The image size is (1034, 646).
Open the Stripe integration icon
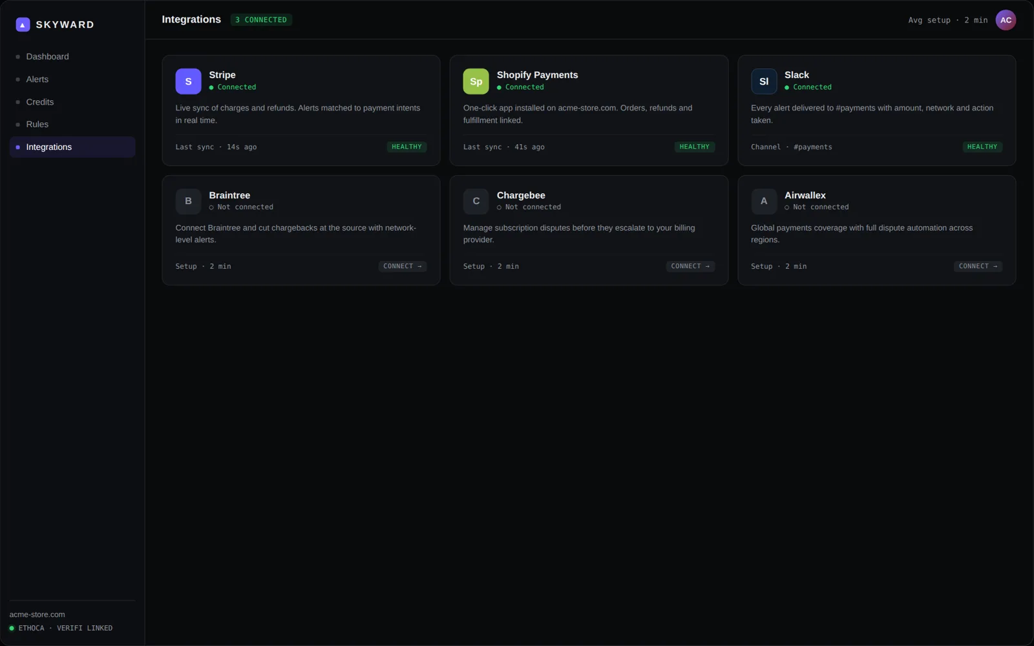point(188,81)
